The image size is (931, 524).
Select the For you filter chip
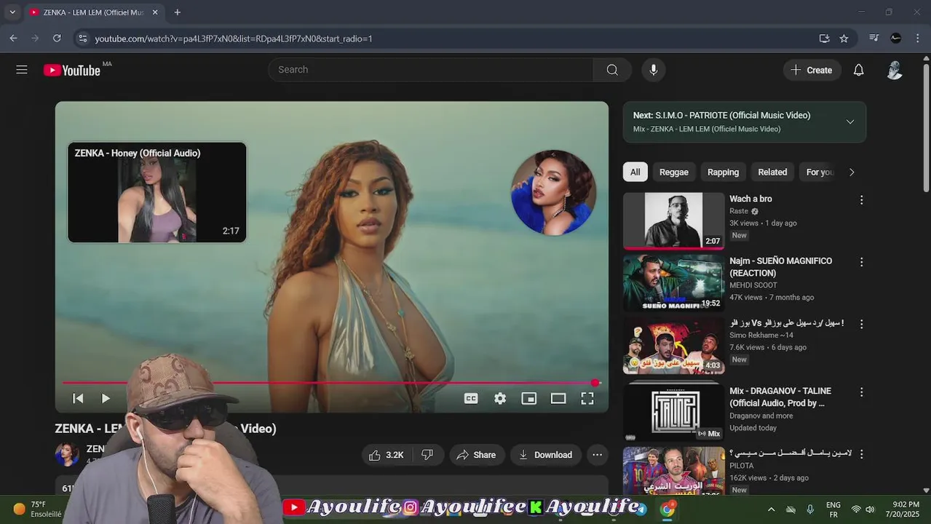(819, 172)
